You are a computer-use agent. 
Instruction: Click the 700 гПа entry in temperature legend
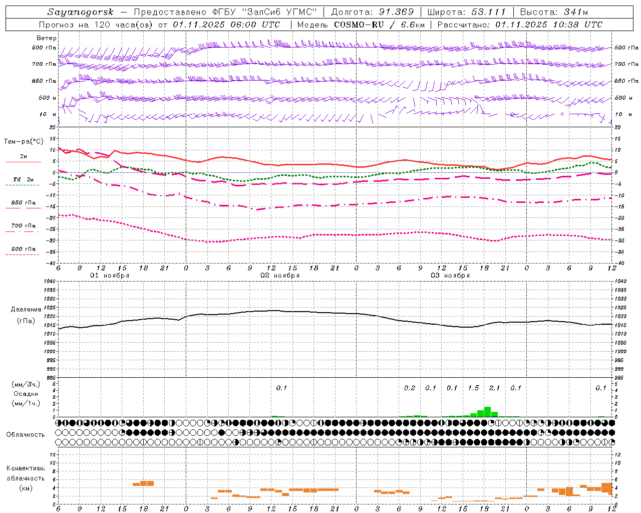[x=24, y=226]
